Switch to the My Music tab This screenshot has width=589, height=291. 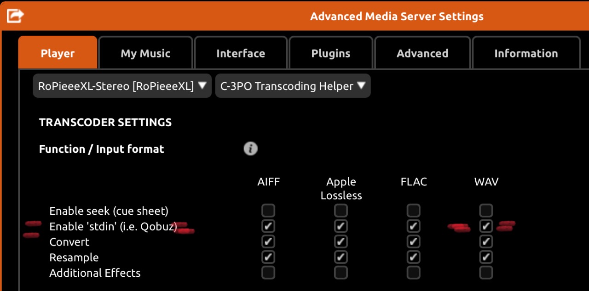click(145, 53)
